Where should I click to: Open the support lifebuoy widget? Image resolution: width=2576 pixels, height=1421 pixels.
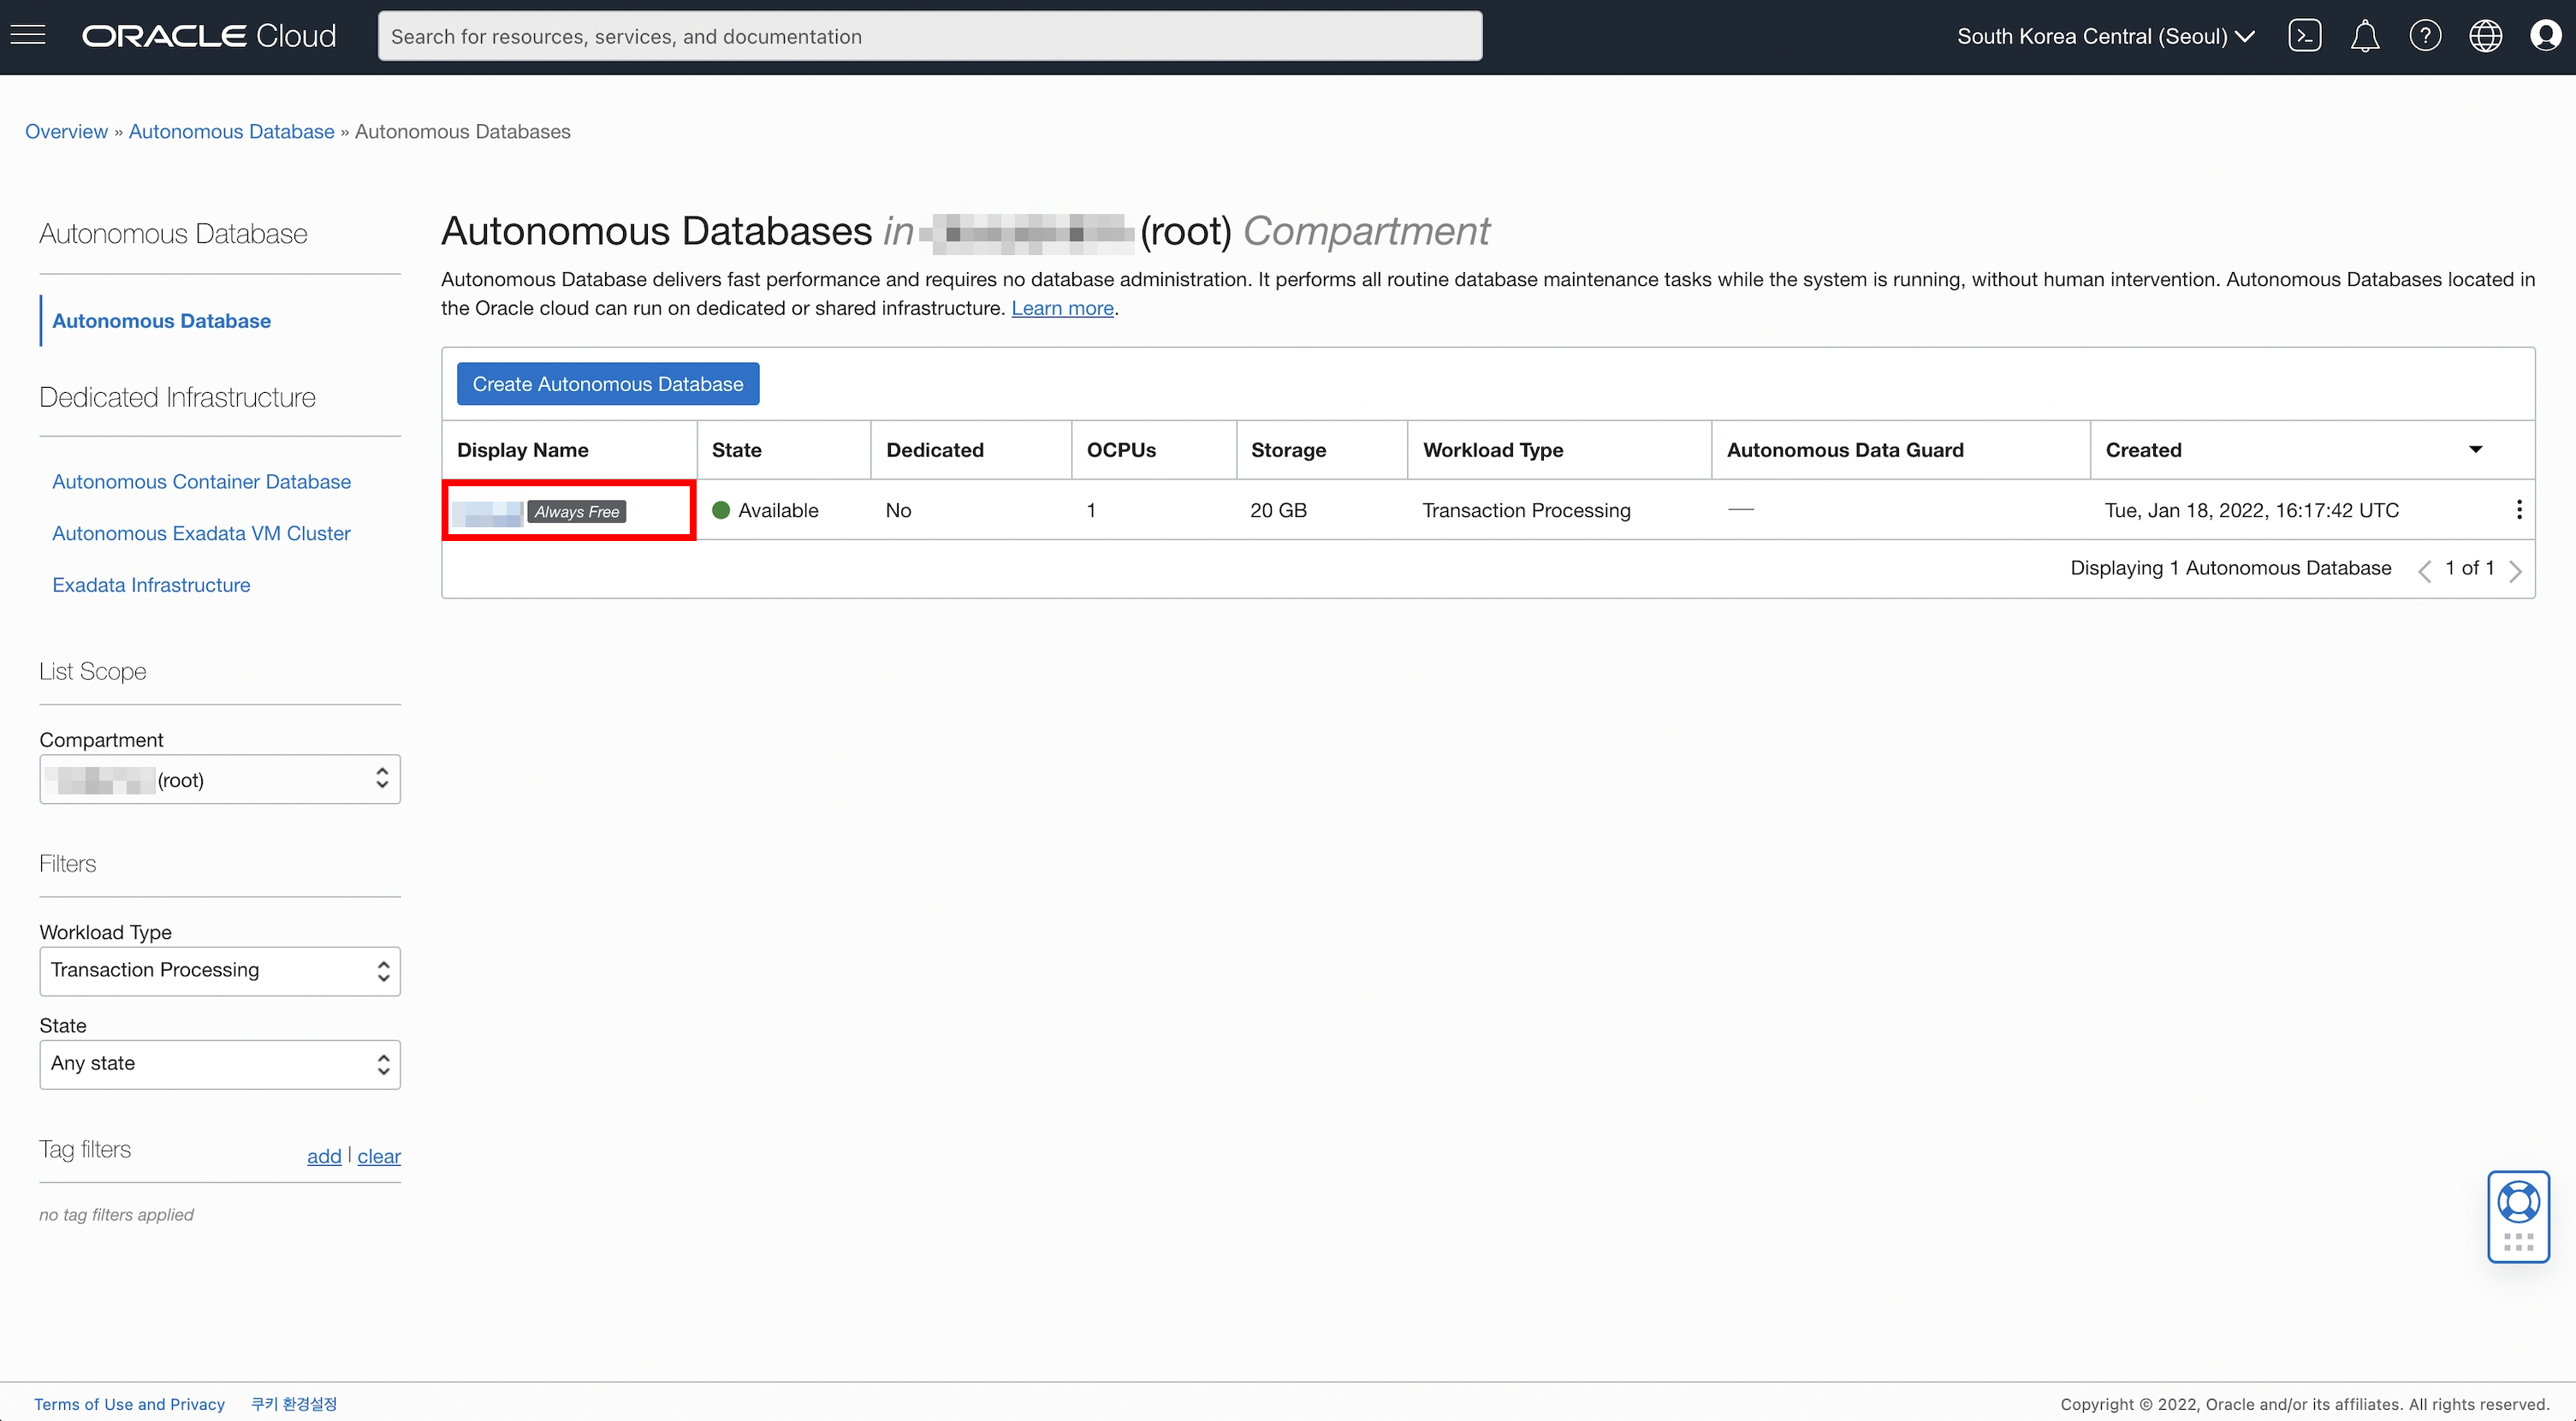point(2518,1202)
